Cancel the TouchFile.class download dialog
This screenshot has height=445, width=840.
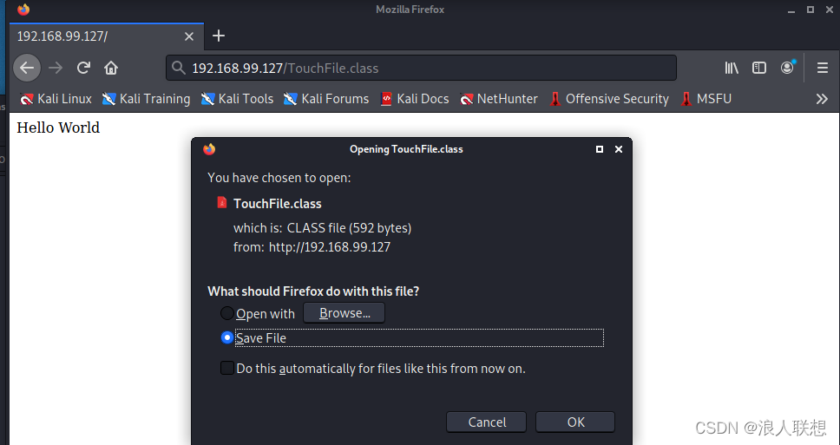487,422
